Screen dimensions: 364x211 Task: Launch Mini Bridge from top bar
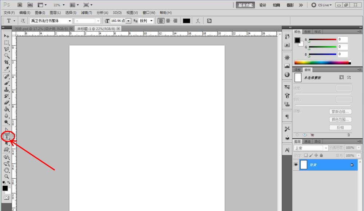click(30, 5)
